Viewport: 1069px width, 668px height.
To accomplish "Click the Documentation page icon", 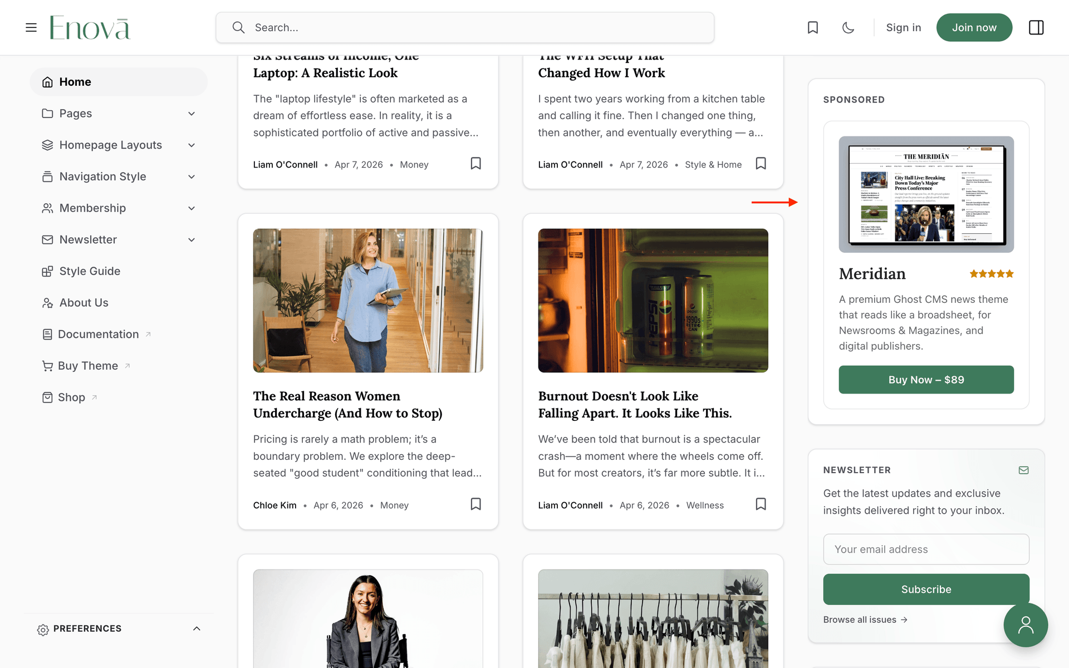I will pos(48,335).
